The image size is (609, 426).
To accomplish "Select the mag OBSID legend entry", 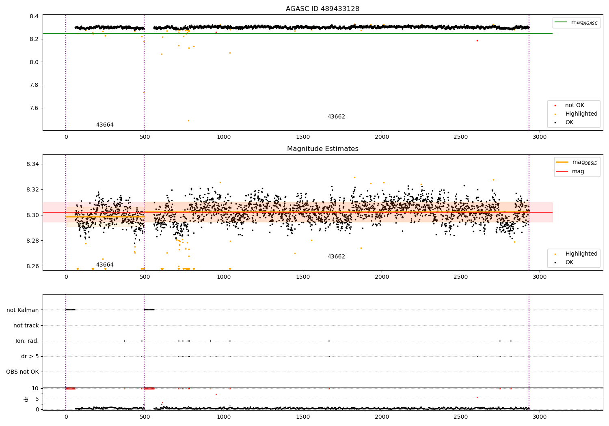I will (577, 162).
